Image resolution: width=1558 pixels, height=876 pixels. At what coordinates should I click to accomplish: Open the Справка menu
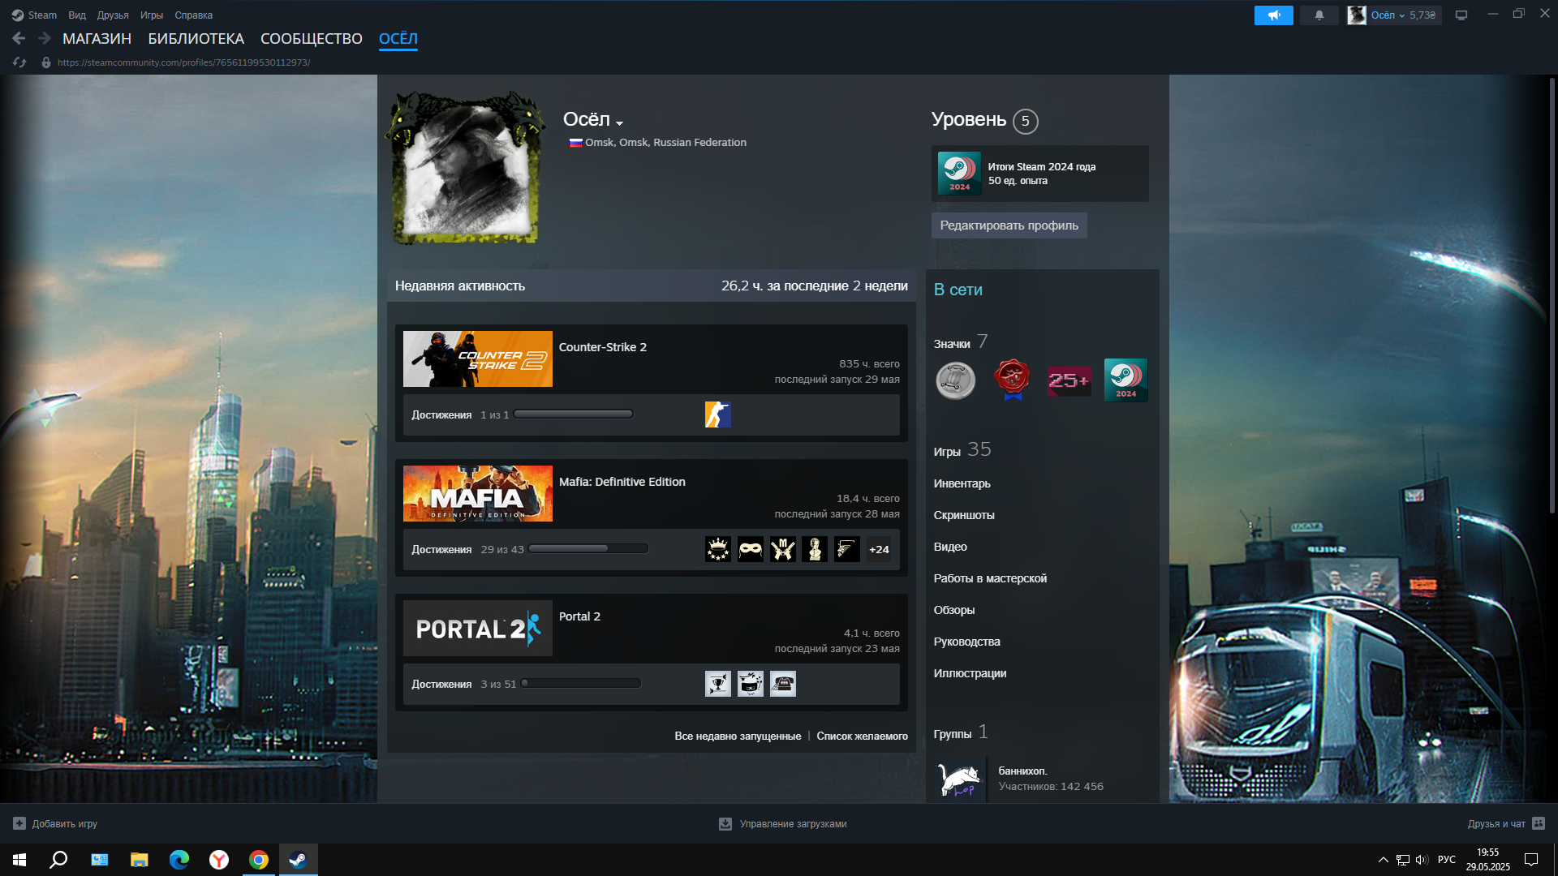193,15
